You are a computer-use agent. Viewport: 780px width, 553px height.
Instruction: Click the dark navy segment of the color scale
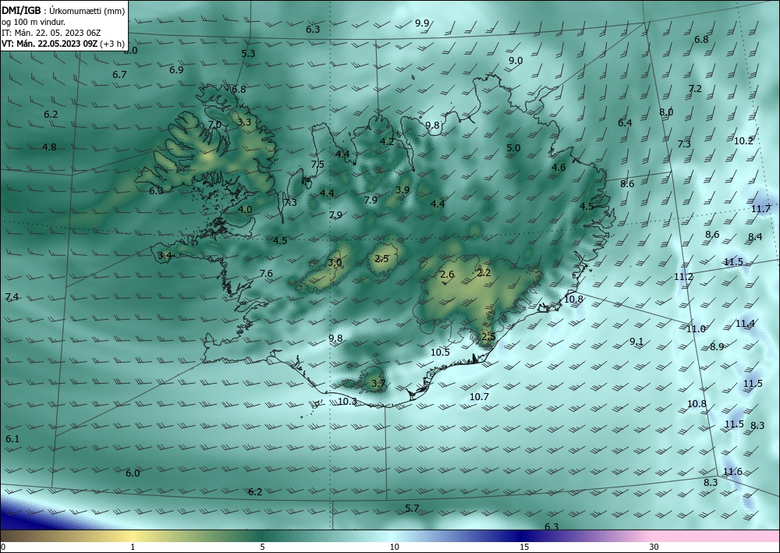(x=523, y=536)
